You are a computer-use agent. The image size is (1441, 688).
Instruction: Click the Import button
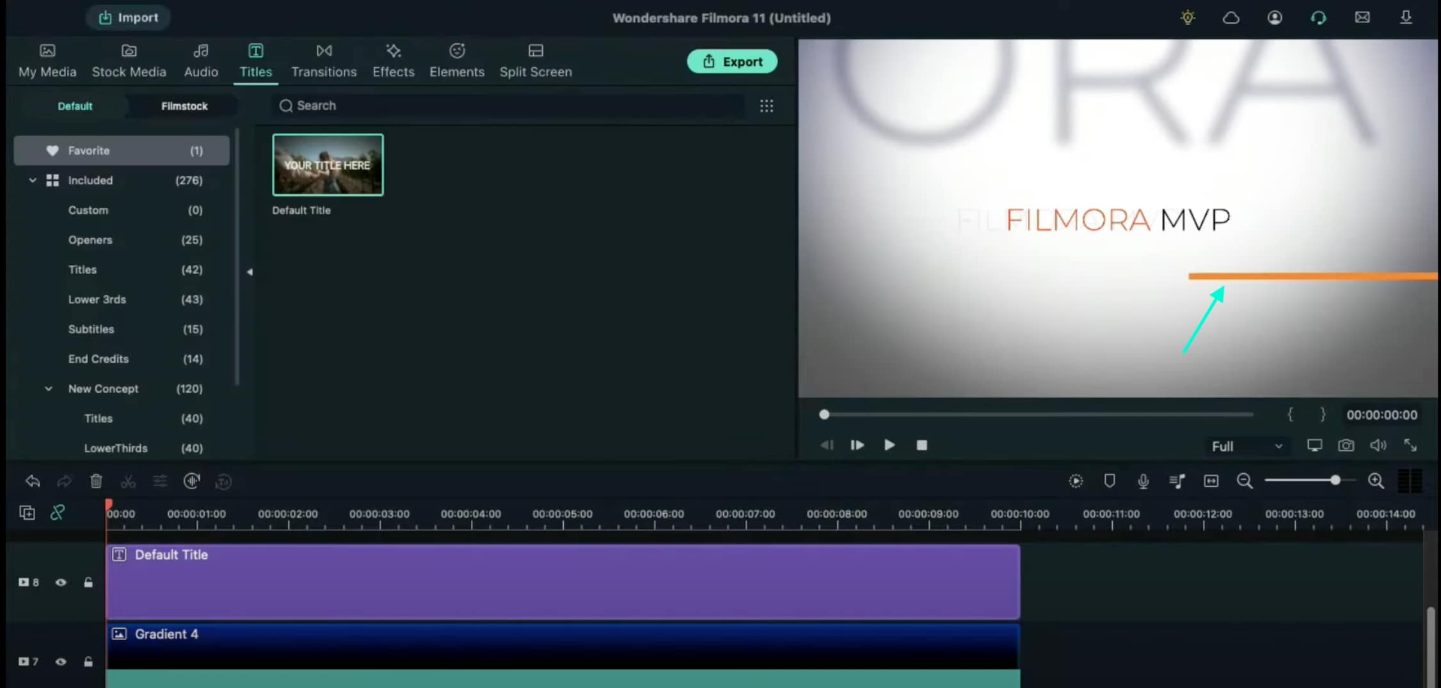(128, 17)
